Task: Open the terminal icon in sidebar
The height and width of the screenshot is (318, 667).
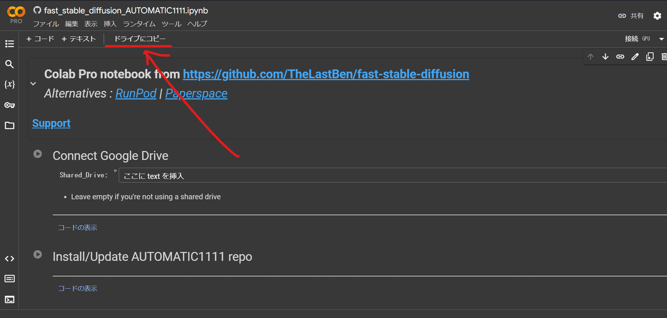Action: point(9,299)
